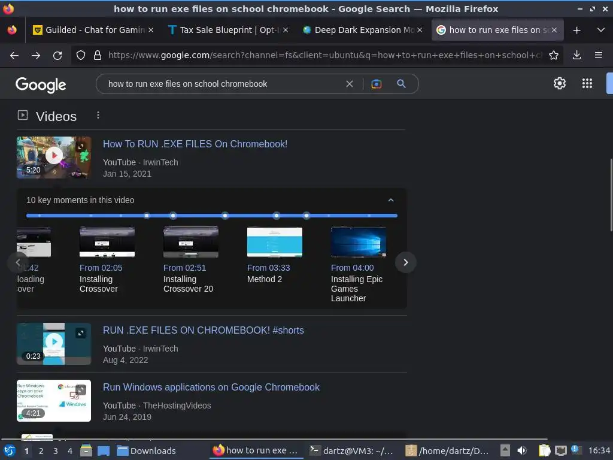Open the desktop start menu icon
Image resolution: width=613 pixels, height=460 pixels.
pos(10,451)
